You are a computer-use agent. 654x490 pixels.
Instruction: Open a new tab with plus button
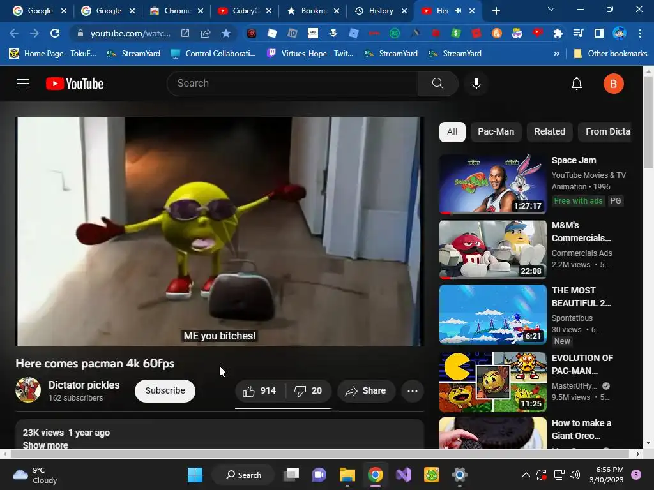coord(496,11)
